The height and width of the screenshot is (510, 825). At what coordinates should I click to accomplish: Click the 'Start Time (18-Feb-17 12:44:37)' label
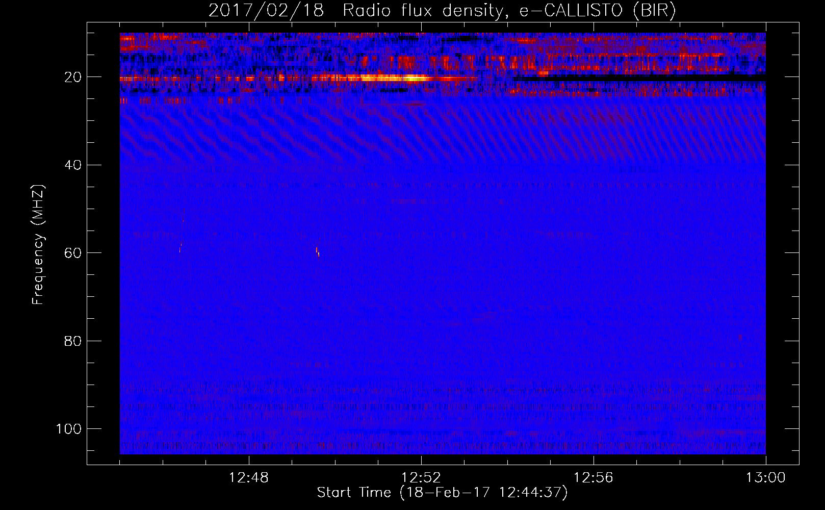pyautogui.click(x=442, y=493)
